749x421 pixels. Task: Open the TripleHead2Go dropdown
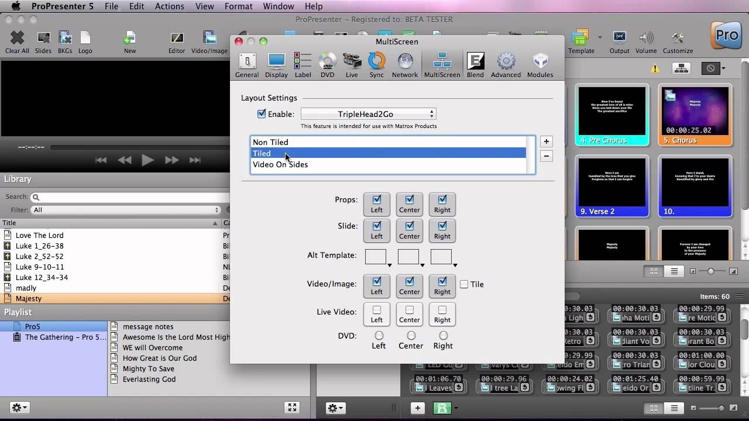[x=369, y=114]
